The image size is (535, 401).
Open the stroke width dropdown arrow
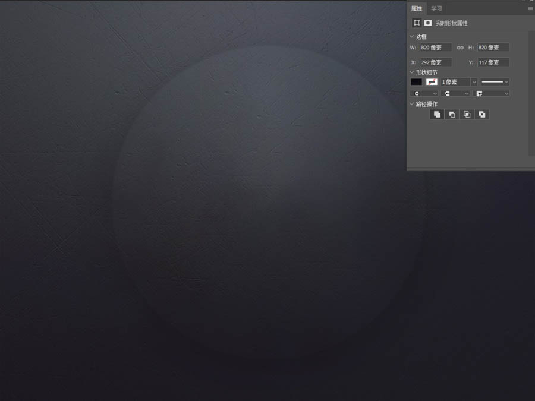474,82
